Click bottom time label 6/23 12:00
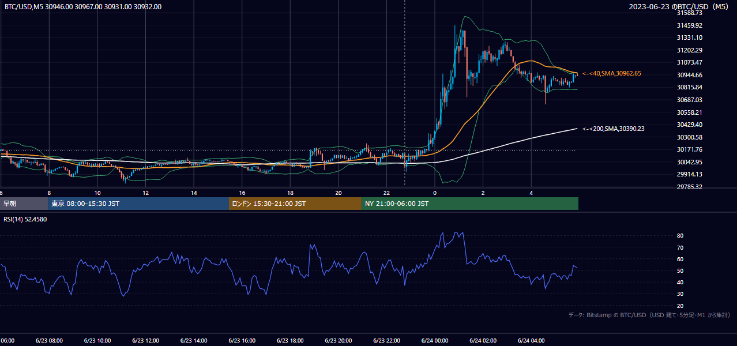737x346 pixels. click(x=145, y=341)
